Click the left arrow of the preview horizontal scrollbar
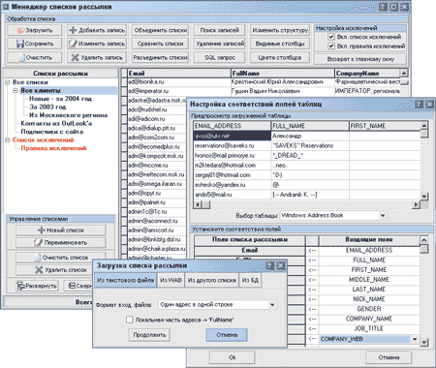436x368 pixels. [198, 204]
